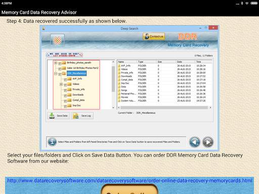
Task: Click the file list horizontal scrollbar right arrow
Action: (x=210, y=108)
